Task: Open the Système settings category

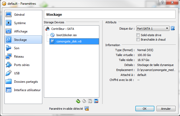Action: [x=23, y=23]
